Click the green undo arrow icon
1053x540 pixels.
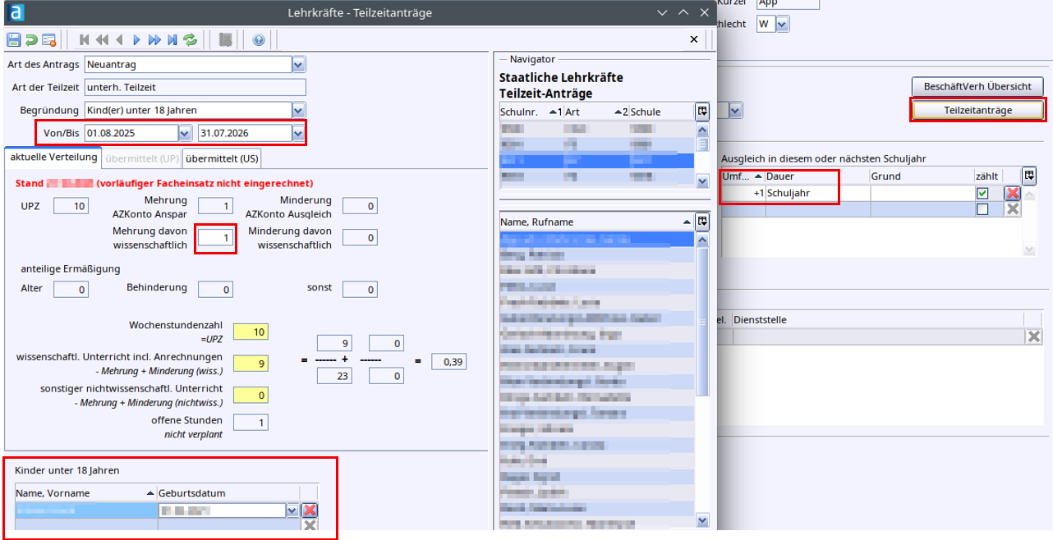(31, 39)
